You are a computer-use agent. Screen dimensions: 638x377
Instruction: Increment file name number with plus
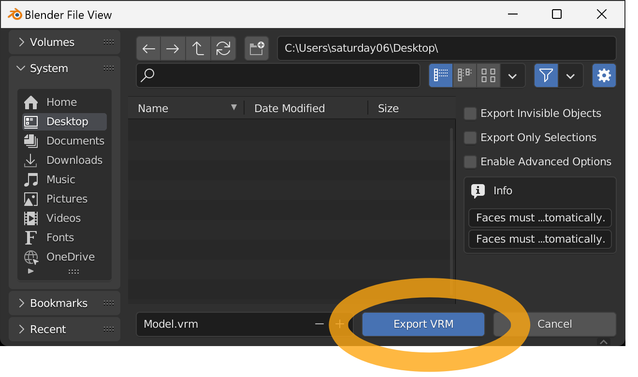coord(339,324)
